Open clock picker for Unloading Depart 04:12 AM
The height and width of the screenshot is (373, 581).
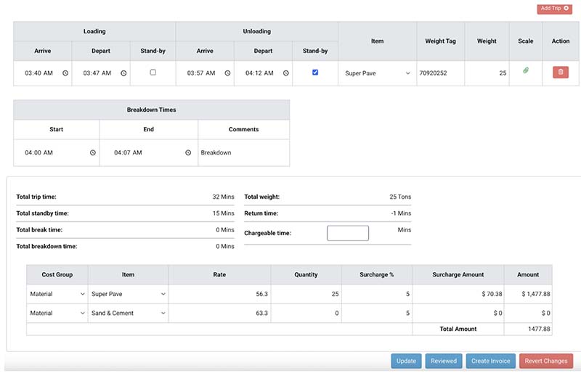click(286, 73)
